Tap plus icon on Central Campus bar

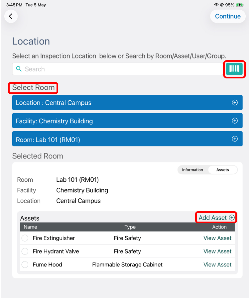pyautogui.click(x=235, y=103)
